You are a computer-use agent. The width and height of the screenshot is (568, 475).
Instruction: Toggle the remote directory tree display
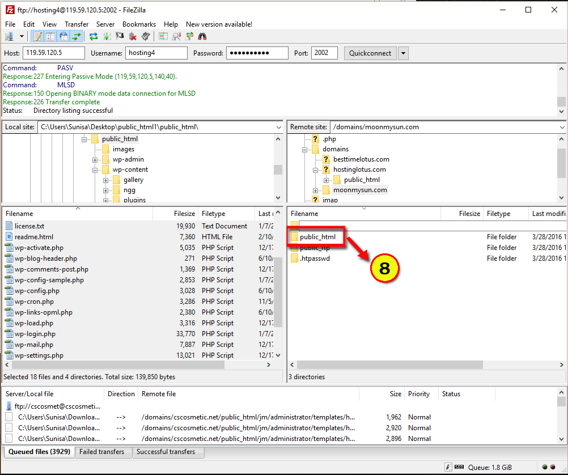pyautogui.click(x=63, y=36)
